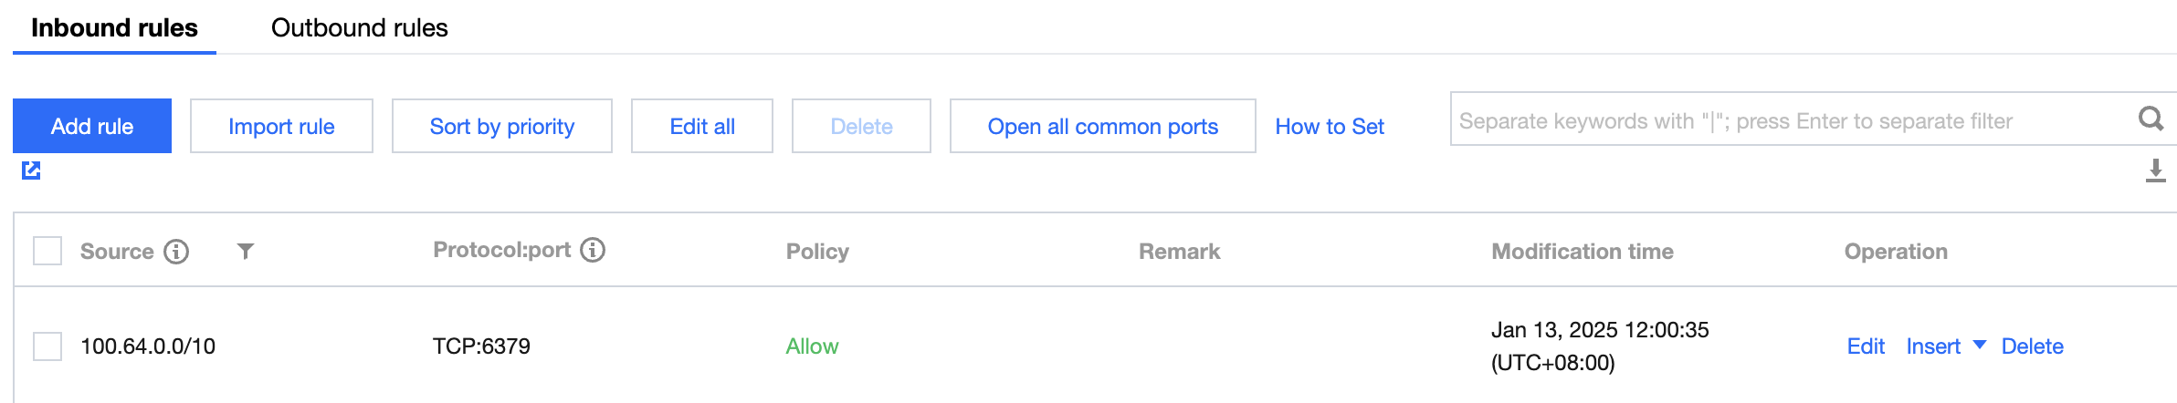Toggle the select-all header checkbox
Image resolution: width=2177 pixels, height=403 pixels.
point(47,251)
